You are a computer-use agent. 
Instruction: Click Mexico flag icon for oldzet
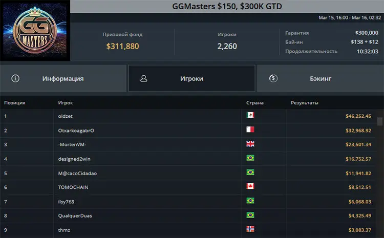(x=250, y=115)
